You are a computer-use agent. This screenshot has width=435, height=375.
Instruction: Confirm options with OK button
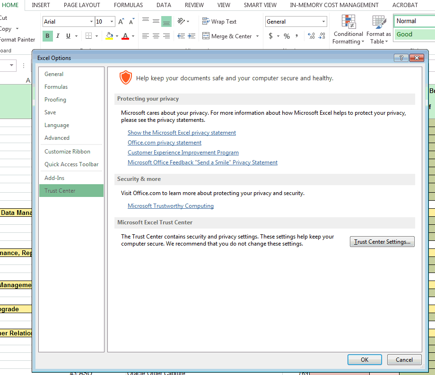point(365,359)
